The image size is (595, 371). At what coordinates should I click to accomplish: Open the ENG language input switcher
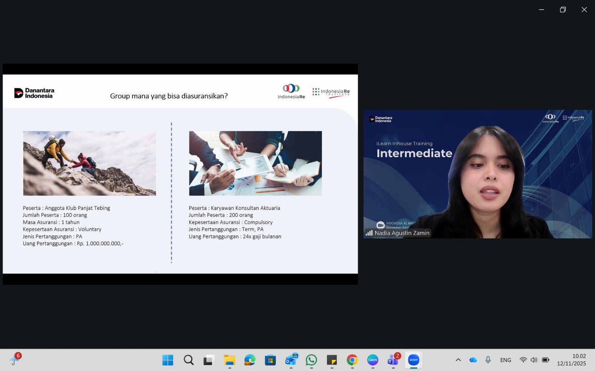505,360
